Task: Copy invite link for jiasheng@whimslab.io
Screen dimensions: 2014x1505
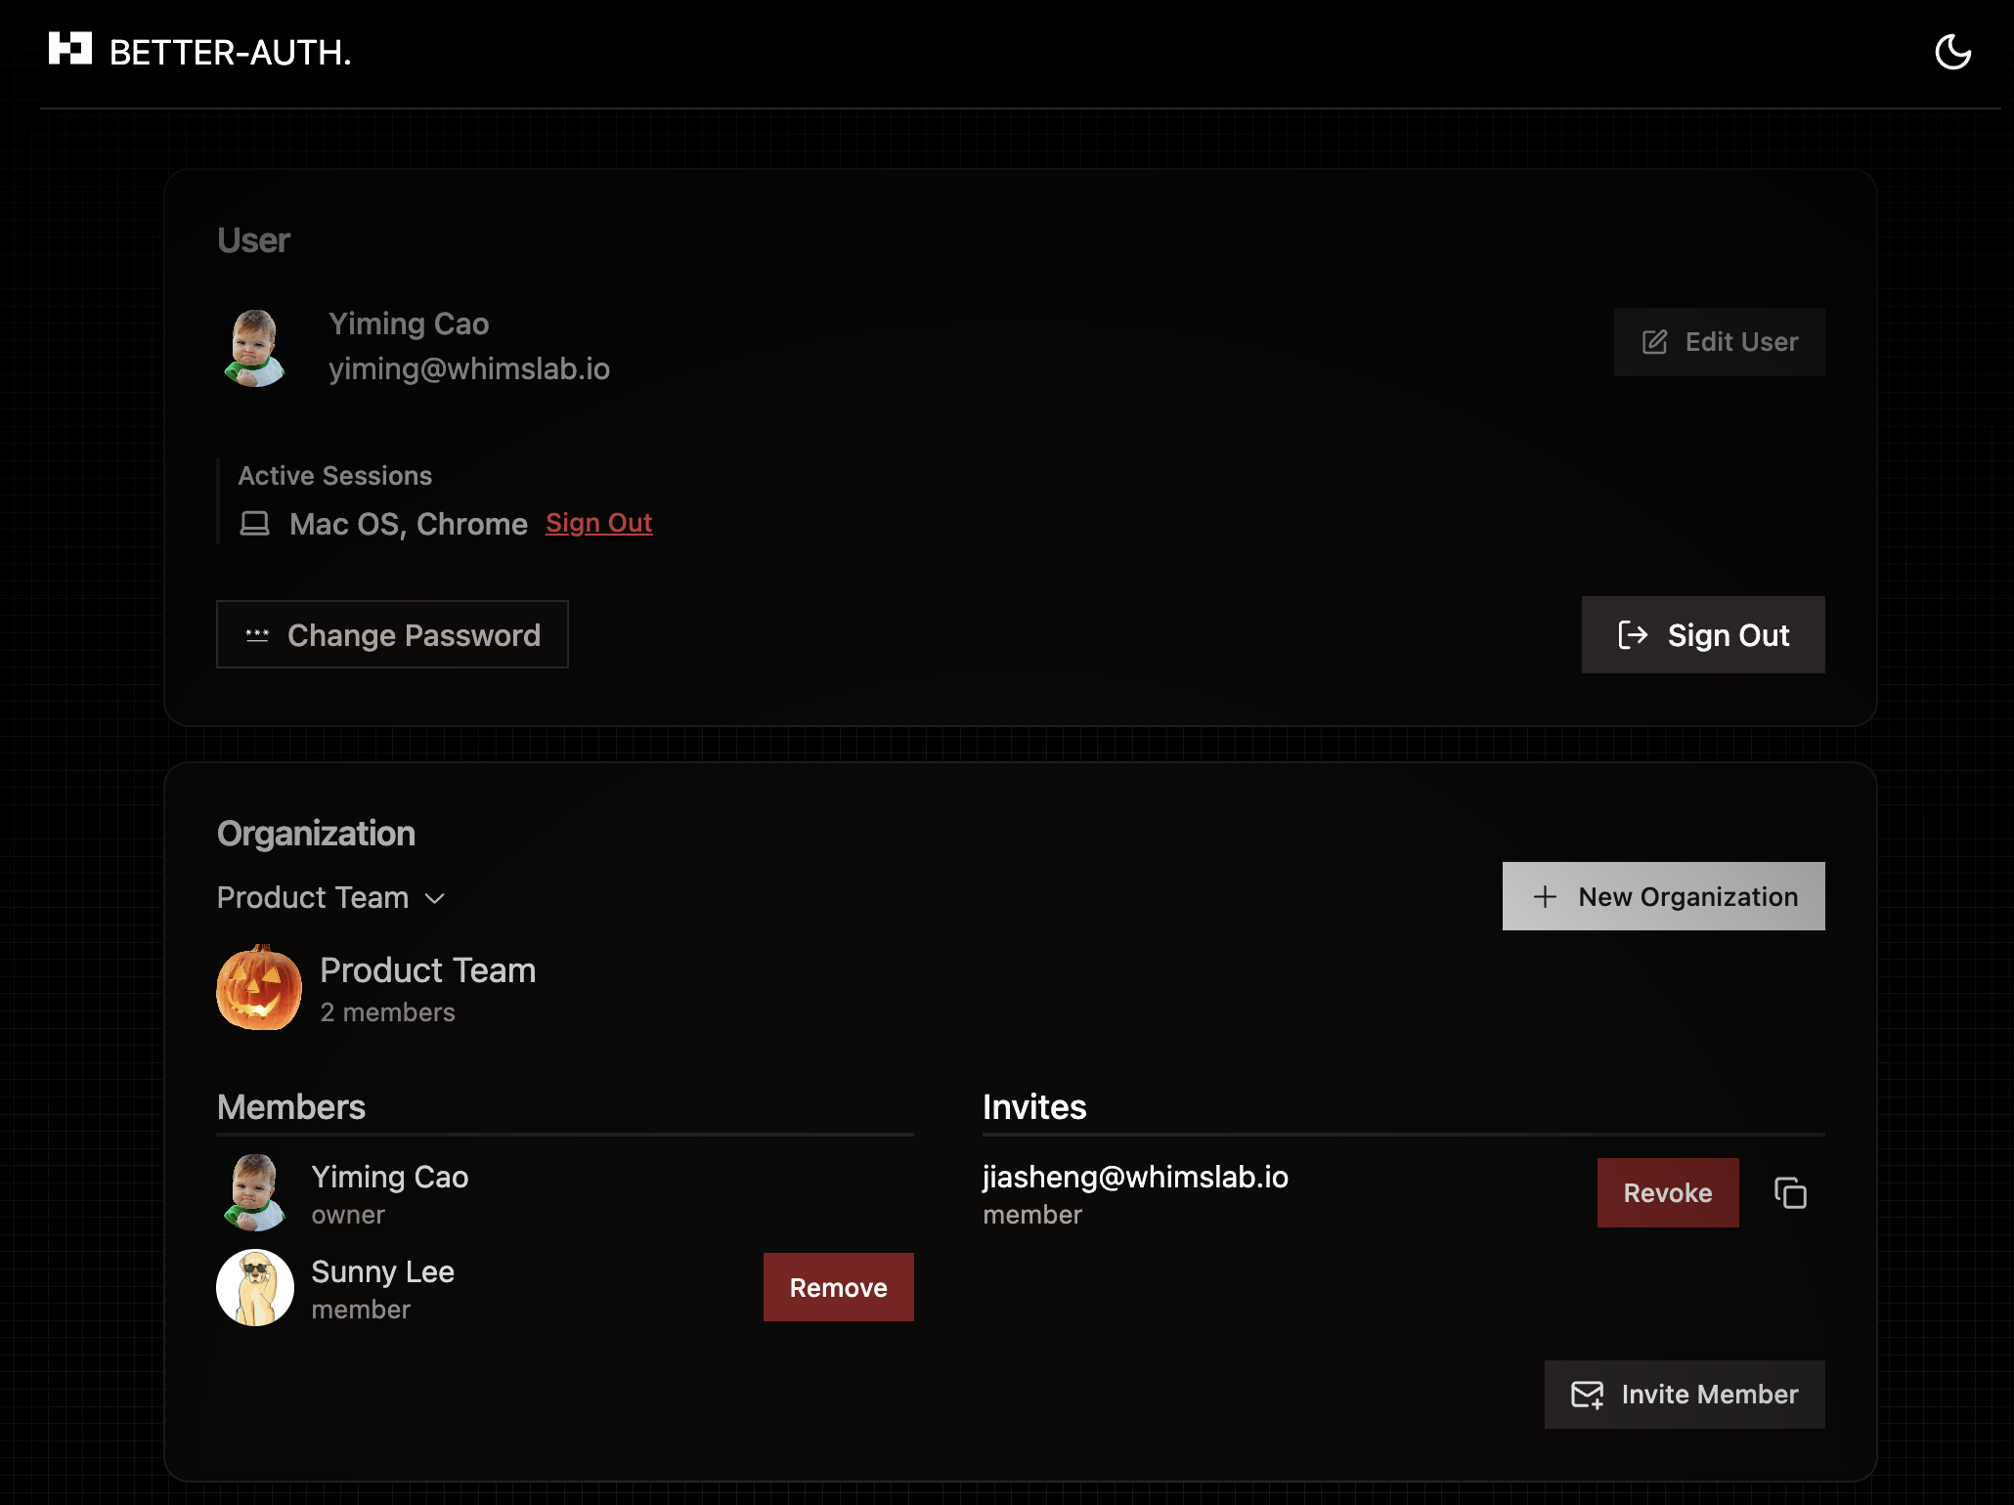Action: (x=1790, y=1193)
